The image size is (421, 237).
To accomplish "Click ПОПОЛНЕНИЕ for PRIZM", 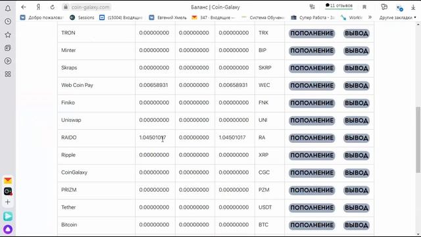I will (312, 190).
